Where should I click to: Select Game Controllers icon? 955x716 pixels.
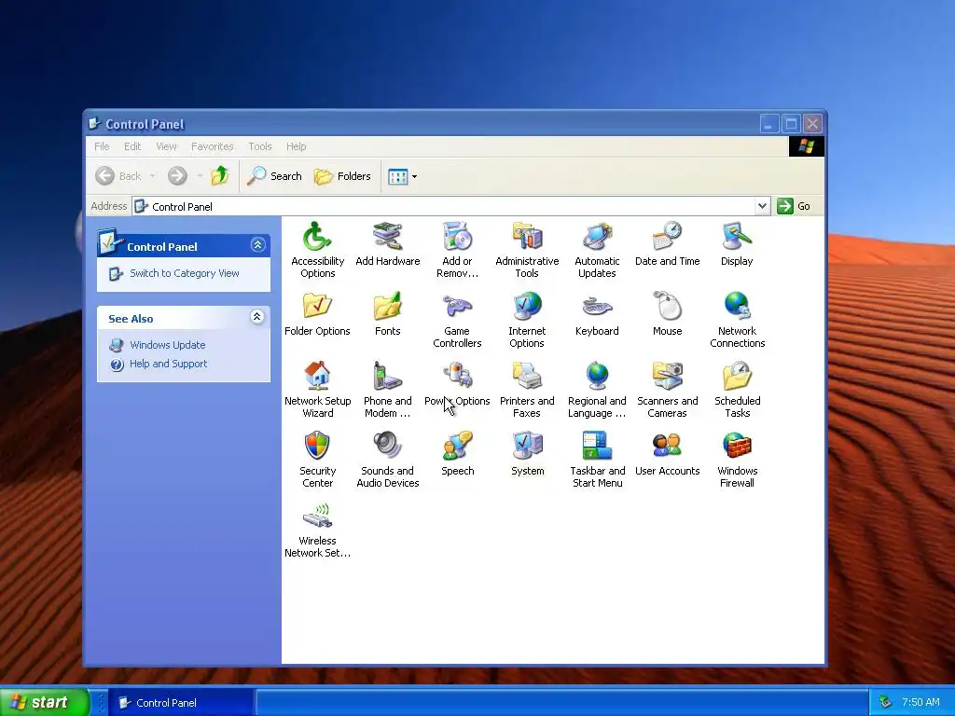(x=457, y=307)
